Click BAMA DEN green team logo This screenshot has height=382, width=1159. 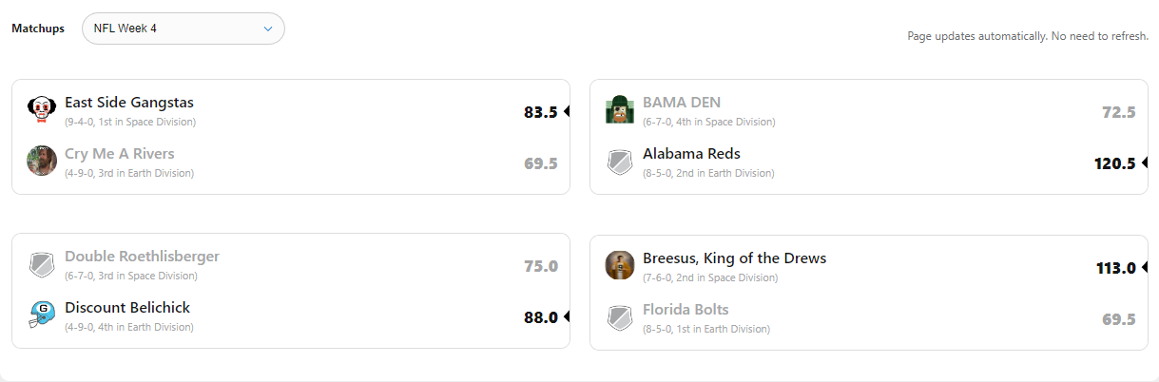click(x=620, y=110)
